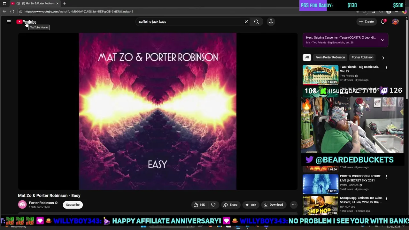Close the Mat Zo & Porter Robinson tab

tap(57, 4)
